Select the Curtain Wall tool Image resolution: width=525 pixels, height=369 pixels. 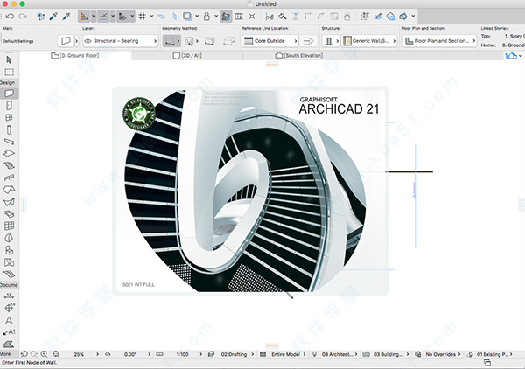coord(9,226)
